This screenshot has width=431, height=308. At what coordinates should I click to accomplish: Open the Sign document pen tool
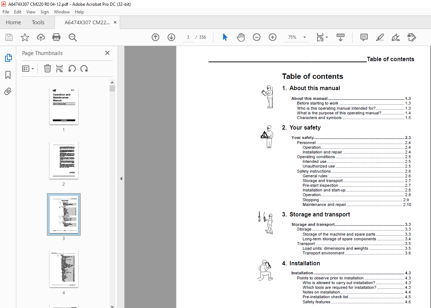click(396, 37)
